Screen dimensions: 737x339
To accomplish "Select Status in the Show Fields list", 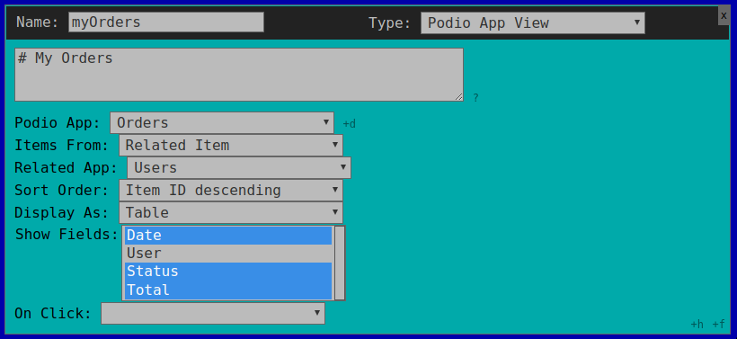I will pos(228,272).
